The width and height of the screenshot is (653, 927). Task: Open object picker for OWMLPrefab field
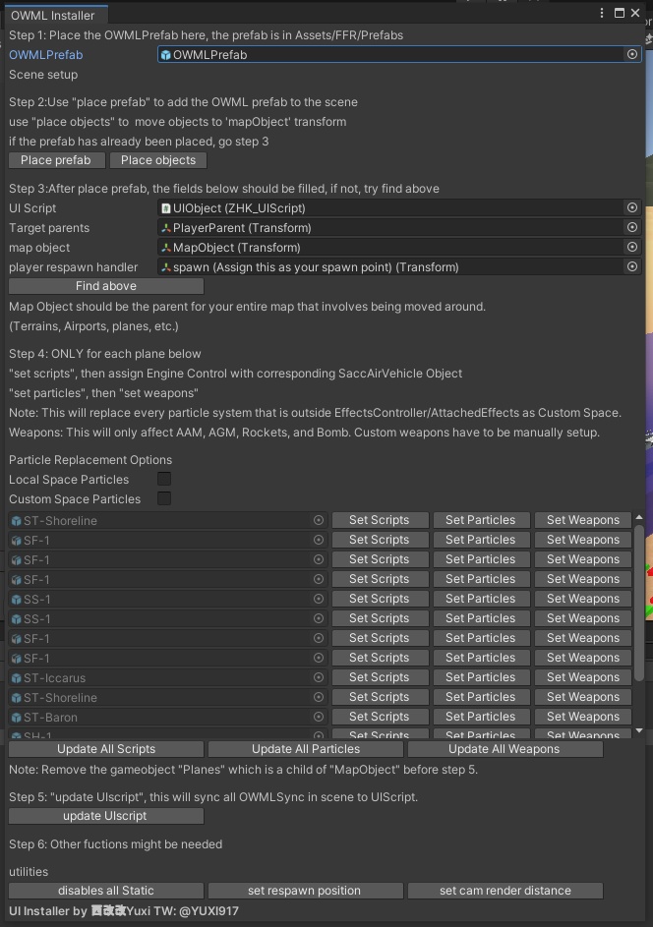pyautogui.click(x=632, y=54)
